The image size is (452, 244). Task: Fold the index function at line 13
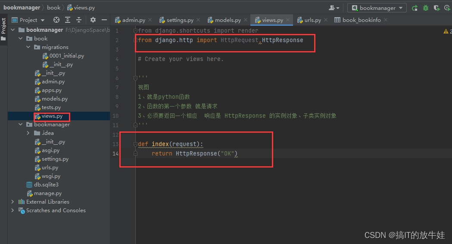click(x=135, y=144)
